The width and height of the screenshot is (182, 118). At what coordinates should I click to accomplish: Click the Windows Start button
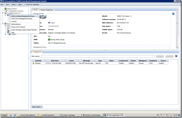4,115
